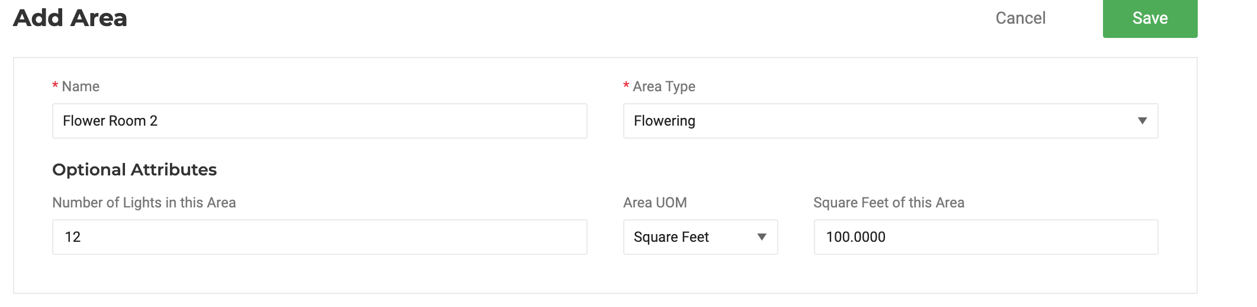Click the Number of Lights label
The image size is (1257, 307).
[x=144, y=203]
